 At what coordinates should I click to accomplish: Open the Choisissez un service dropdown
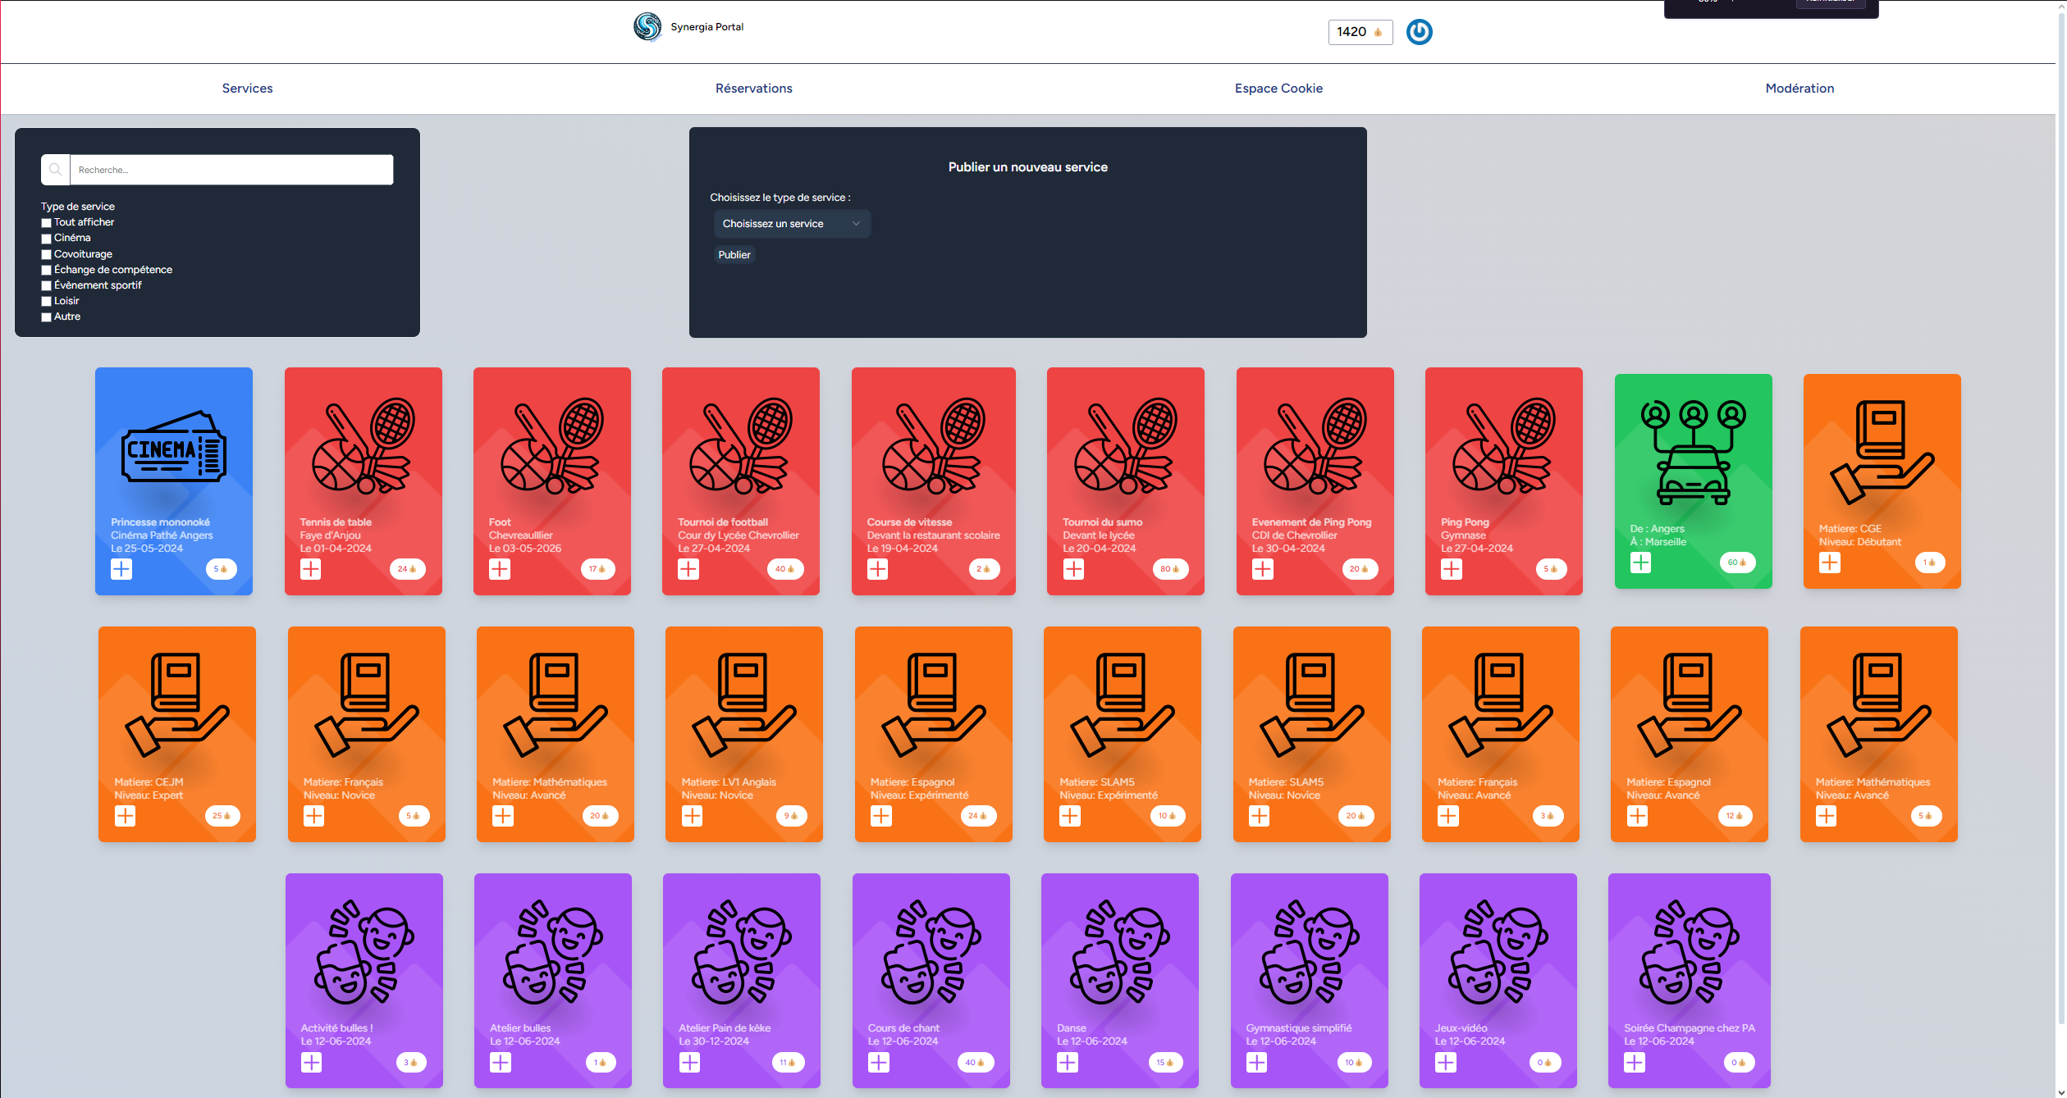791,224
